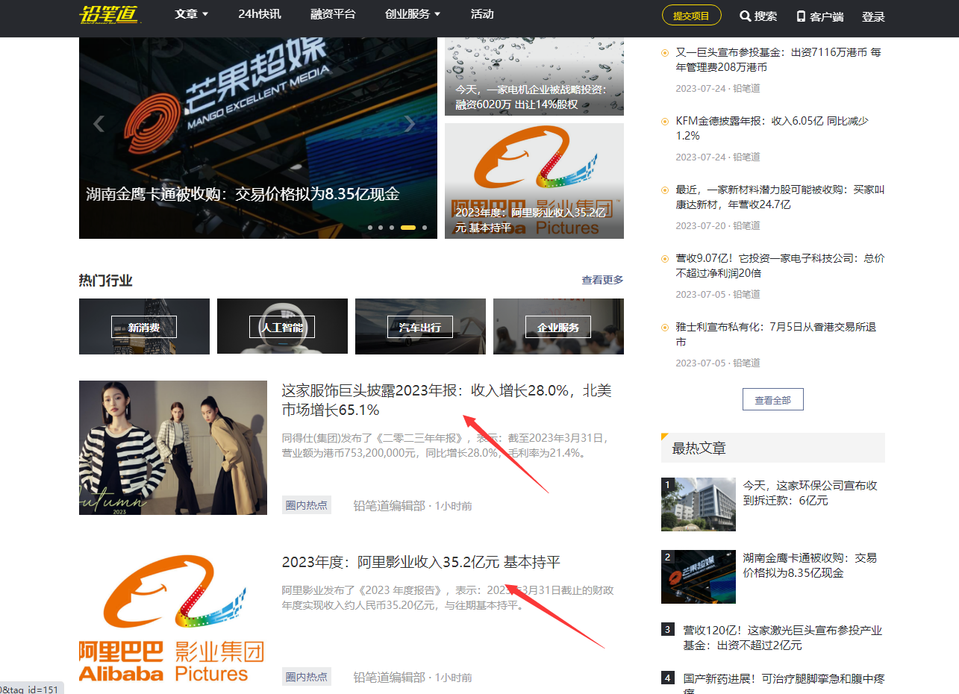Open the 服饰巨头披露2023年报 article headline
959x694 pixels.
(446, 400)
